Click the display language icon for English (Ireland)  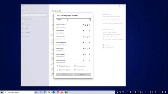pos(83,55)
